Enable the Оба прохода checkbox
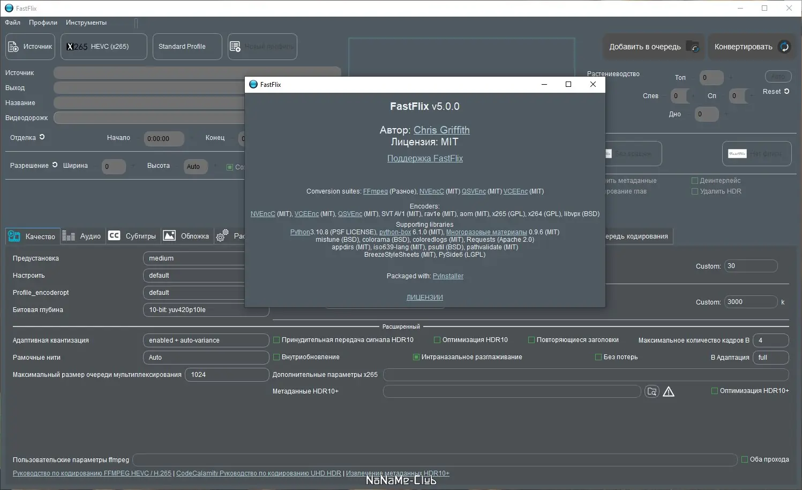 745,459
